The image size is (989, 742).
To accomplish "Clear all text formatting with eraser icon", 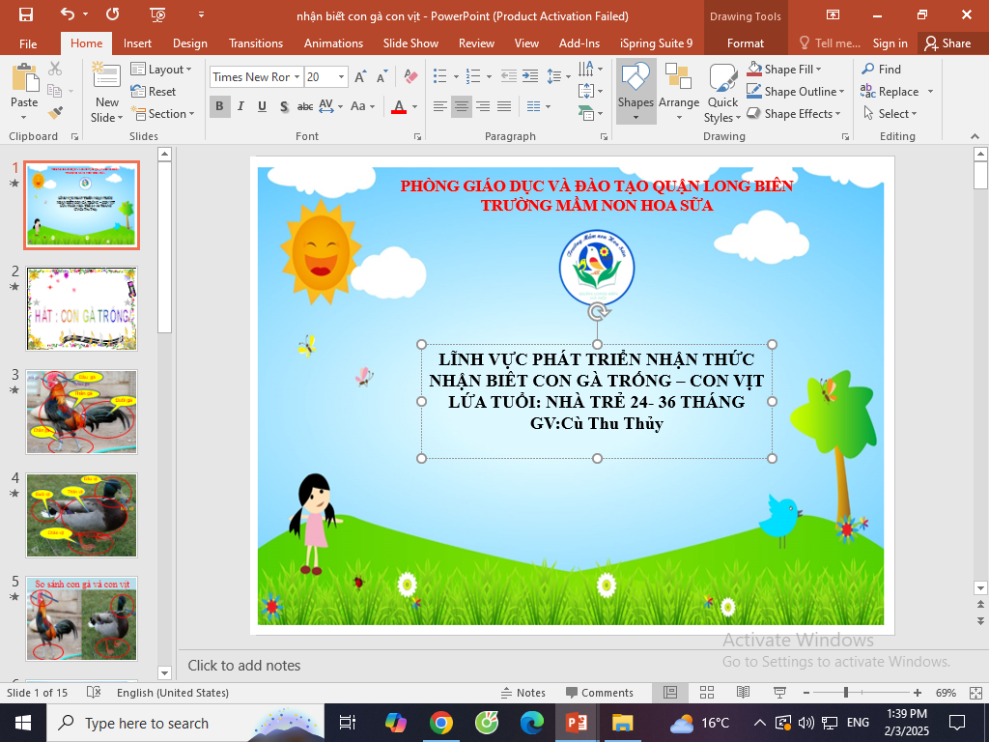I will pyautogui.click(x=410, y=77).
